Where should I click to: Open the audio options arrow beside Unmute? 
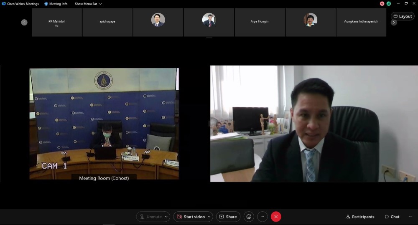point(167,217)
